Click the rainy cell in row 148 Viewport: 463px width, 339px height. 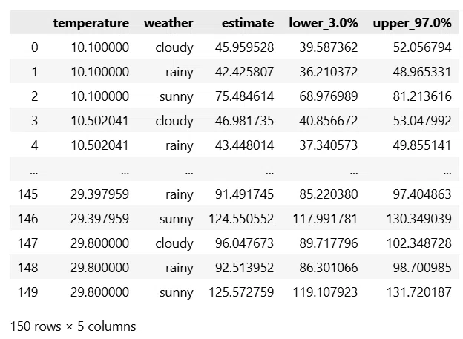click(x=180, y=268)
